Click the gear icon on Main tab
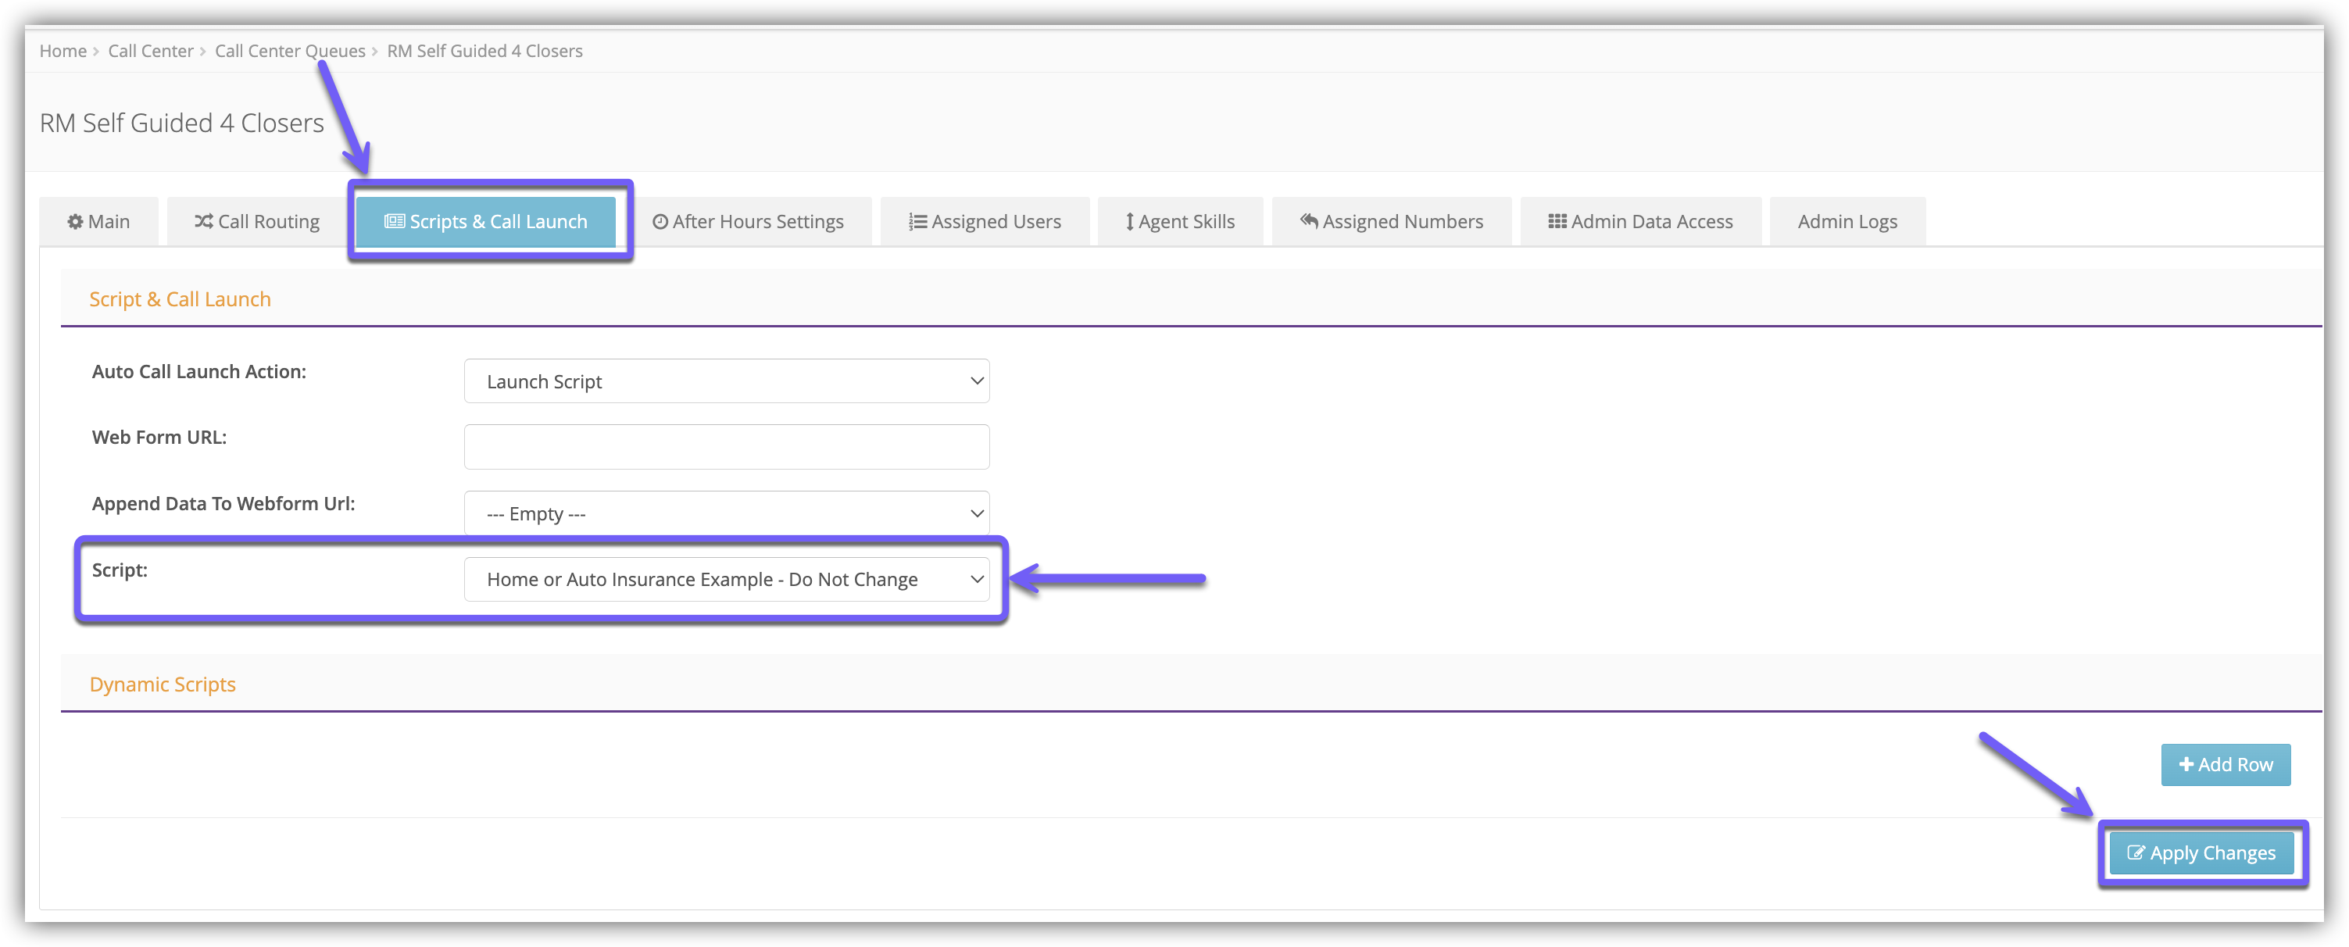2349x947 pixels. 75,221
